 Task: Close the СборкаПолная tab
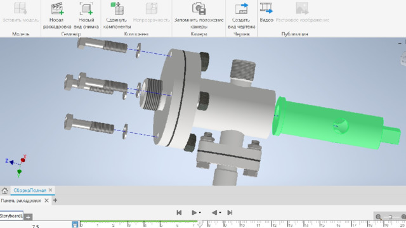point(51,190)
